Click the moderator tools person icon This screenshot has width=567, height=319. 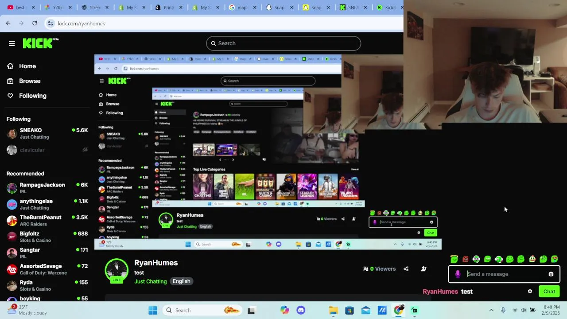[424, 269]
